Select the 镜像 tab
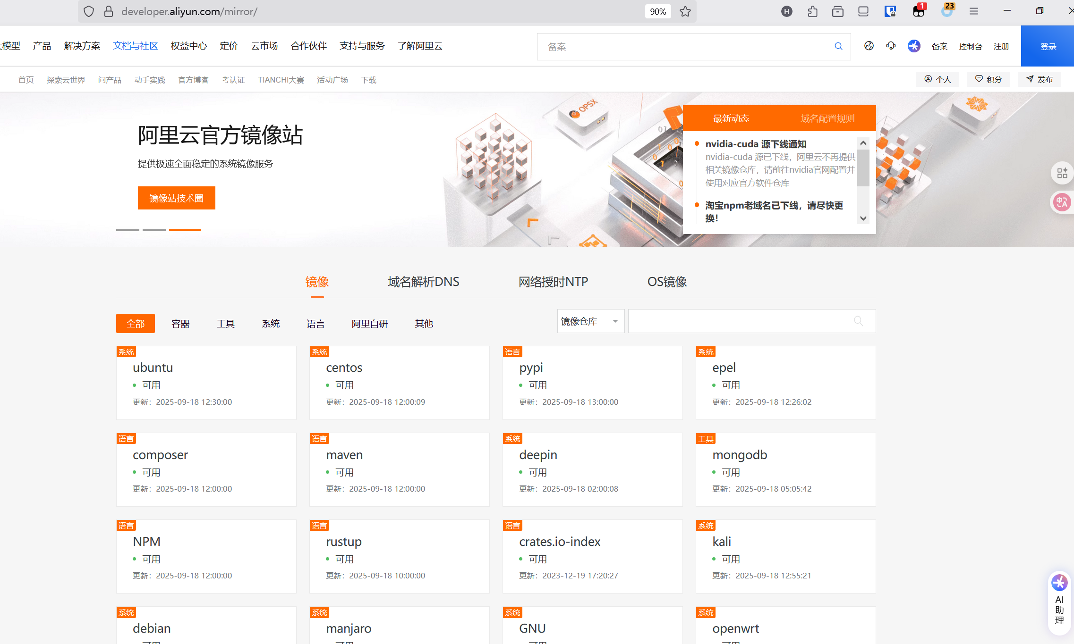The width and height of the screenshot is (1074, 644). click(x=317, y=282)
